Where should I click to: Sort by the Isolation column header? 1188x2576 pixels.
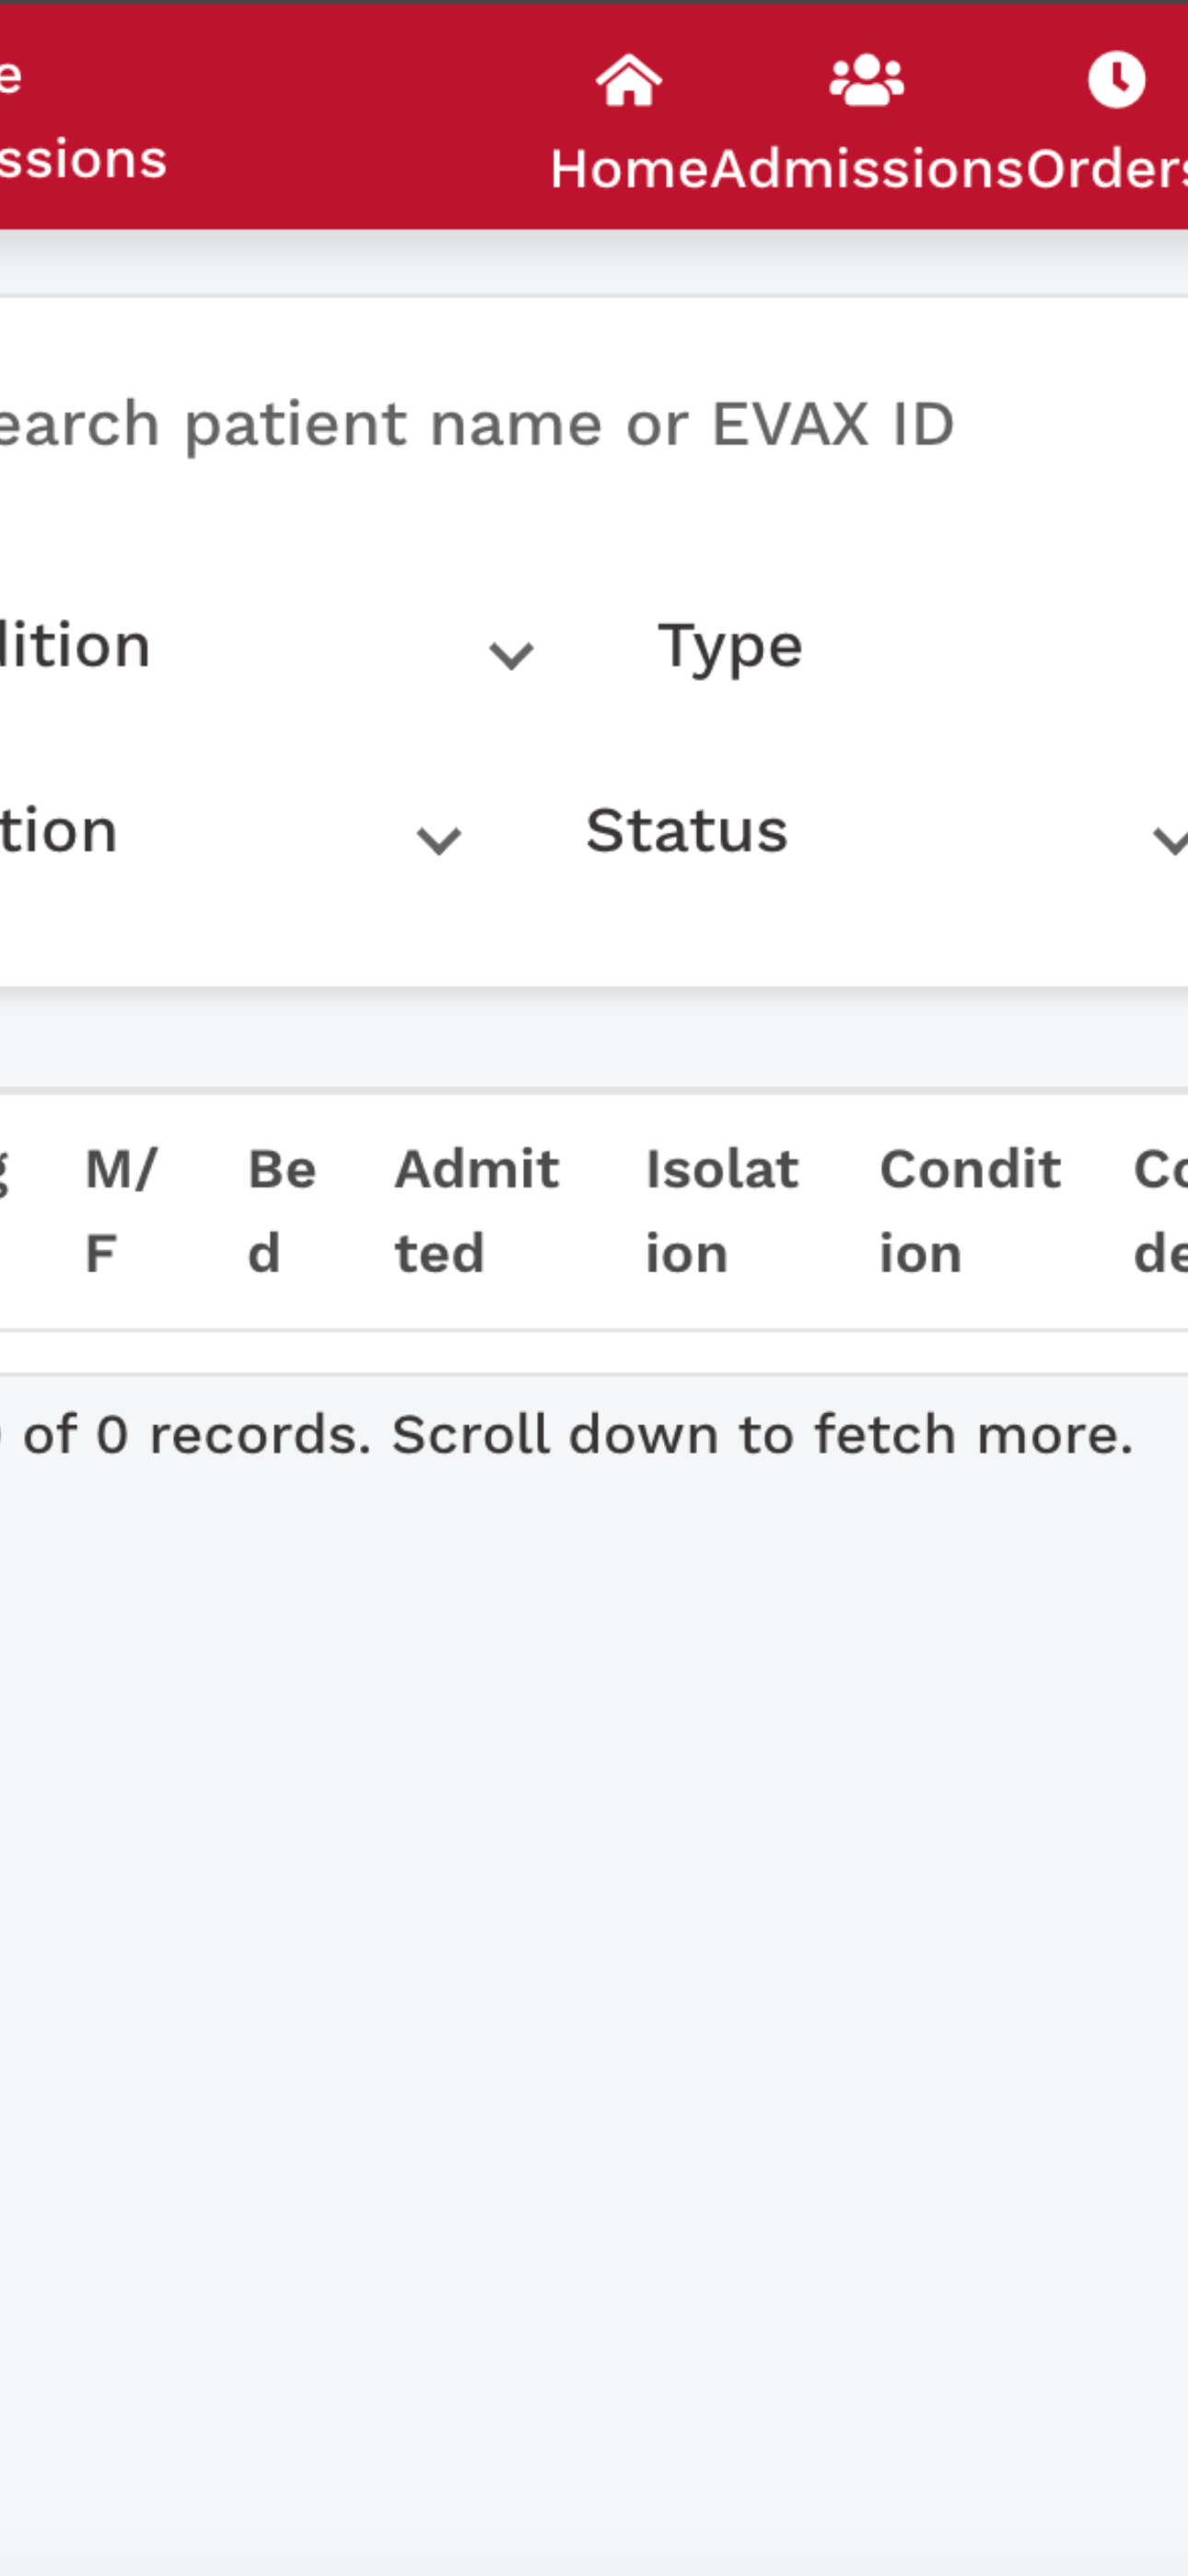(722, 1211)
